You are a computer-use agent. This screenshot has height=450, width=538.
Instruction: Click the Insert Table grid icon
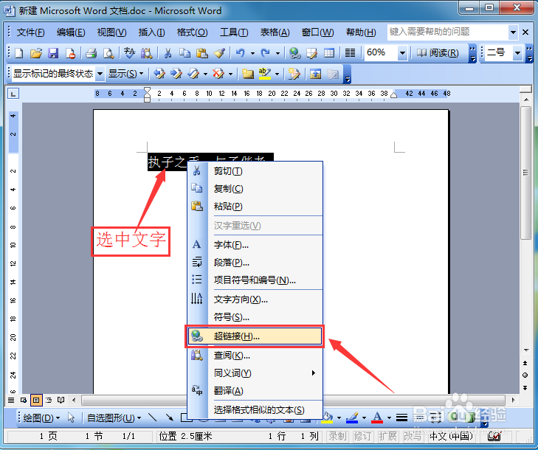pos(329,53)
